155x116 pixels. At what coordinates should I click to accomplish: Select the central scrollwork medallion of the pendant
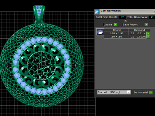pos(41,66)
